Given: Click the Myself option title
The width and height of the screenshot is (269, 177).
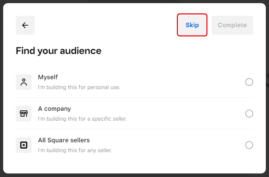Looking at the screenshot, I should [x=48, y=77].
